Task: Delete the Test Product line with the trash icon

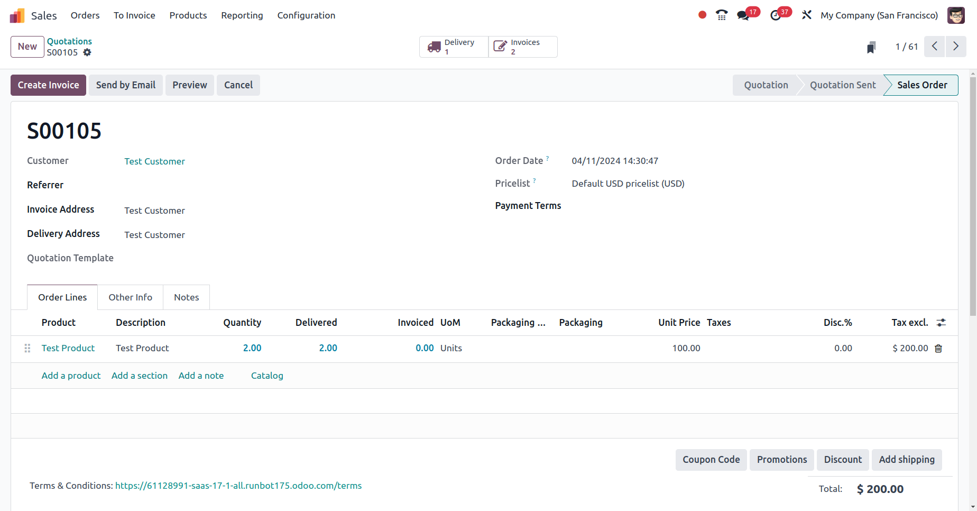Action: (938, 348)
